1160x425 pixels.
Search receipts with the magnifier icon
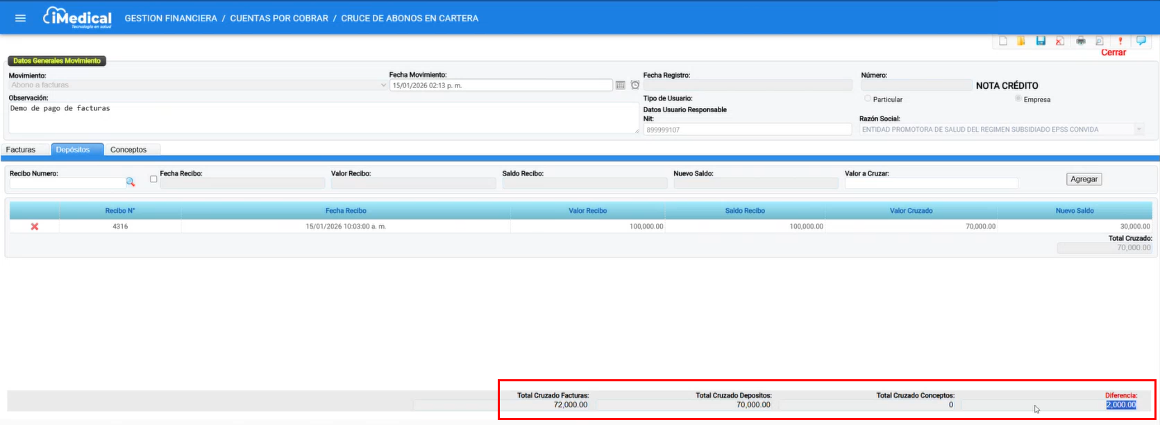coord(131,182)
